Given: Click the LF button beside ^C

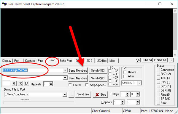Looking at the screenshot, I should click(27, 84).
